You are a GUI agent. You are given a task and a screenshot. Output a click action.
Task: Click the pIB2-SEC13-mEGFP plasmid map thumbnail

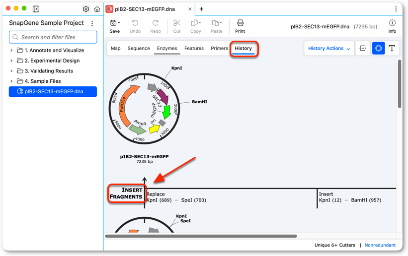(x=145, y=108)
